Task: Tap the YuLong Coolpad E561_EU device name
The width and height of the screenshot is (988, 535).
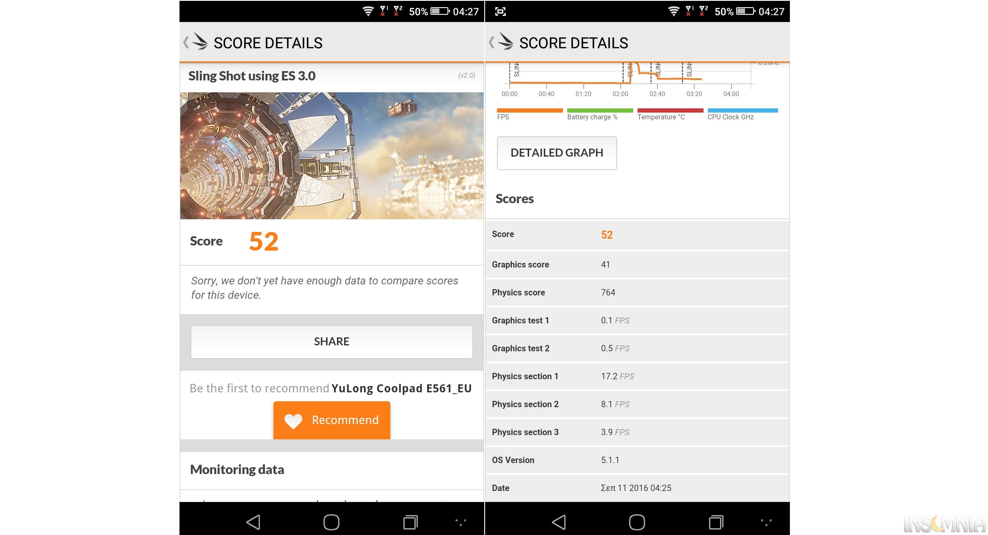Action: click(401, 389)
